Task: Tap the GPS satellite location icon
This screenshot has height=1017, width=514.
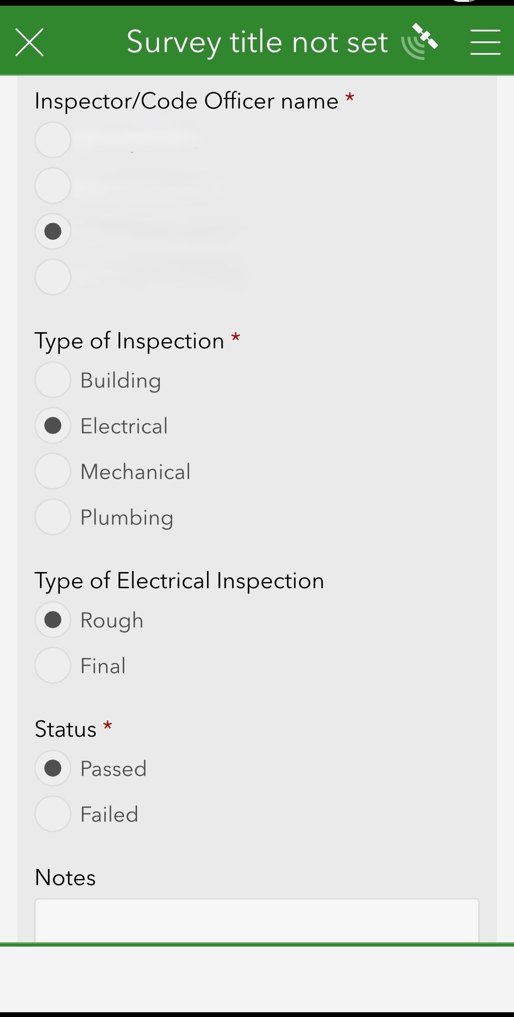Action: tap(420, 41)
